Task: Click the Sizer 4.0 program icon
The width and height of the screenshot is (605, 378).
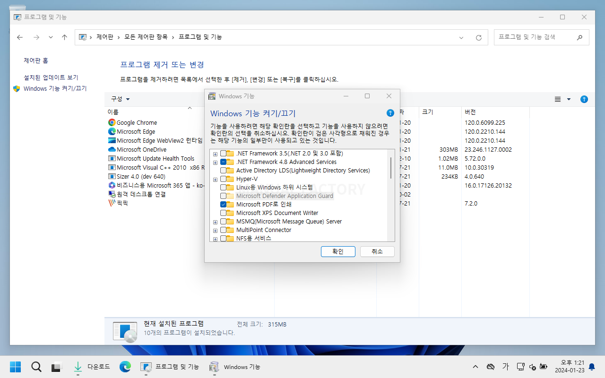Action: (112, 176)
